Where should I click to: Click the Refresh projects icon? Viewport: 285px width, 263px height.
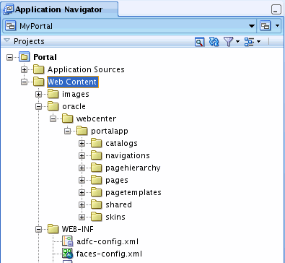tap(214, 42)
